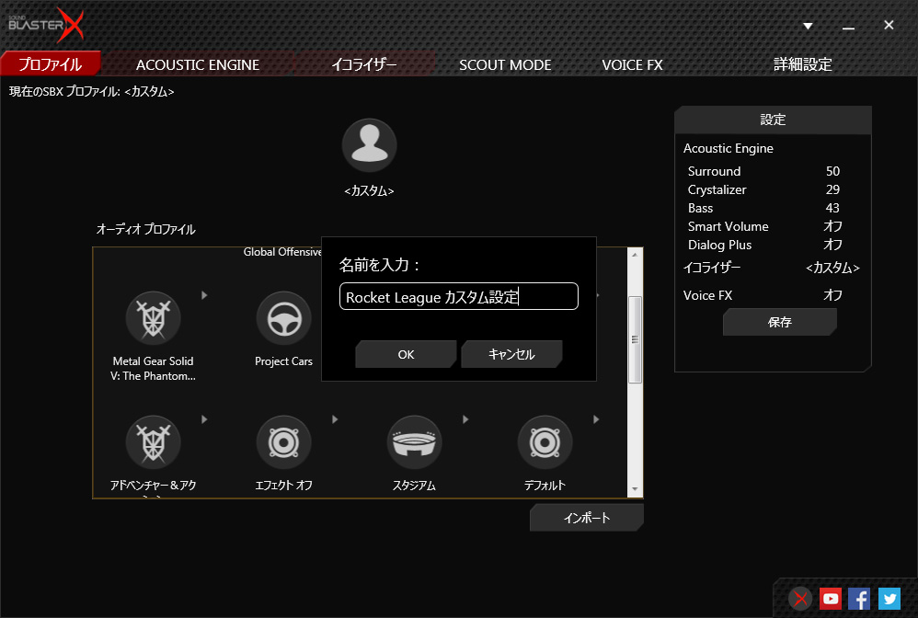Open the Facebook link icon
Viewport: 918px width, 618px height.
click(859, 599)
